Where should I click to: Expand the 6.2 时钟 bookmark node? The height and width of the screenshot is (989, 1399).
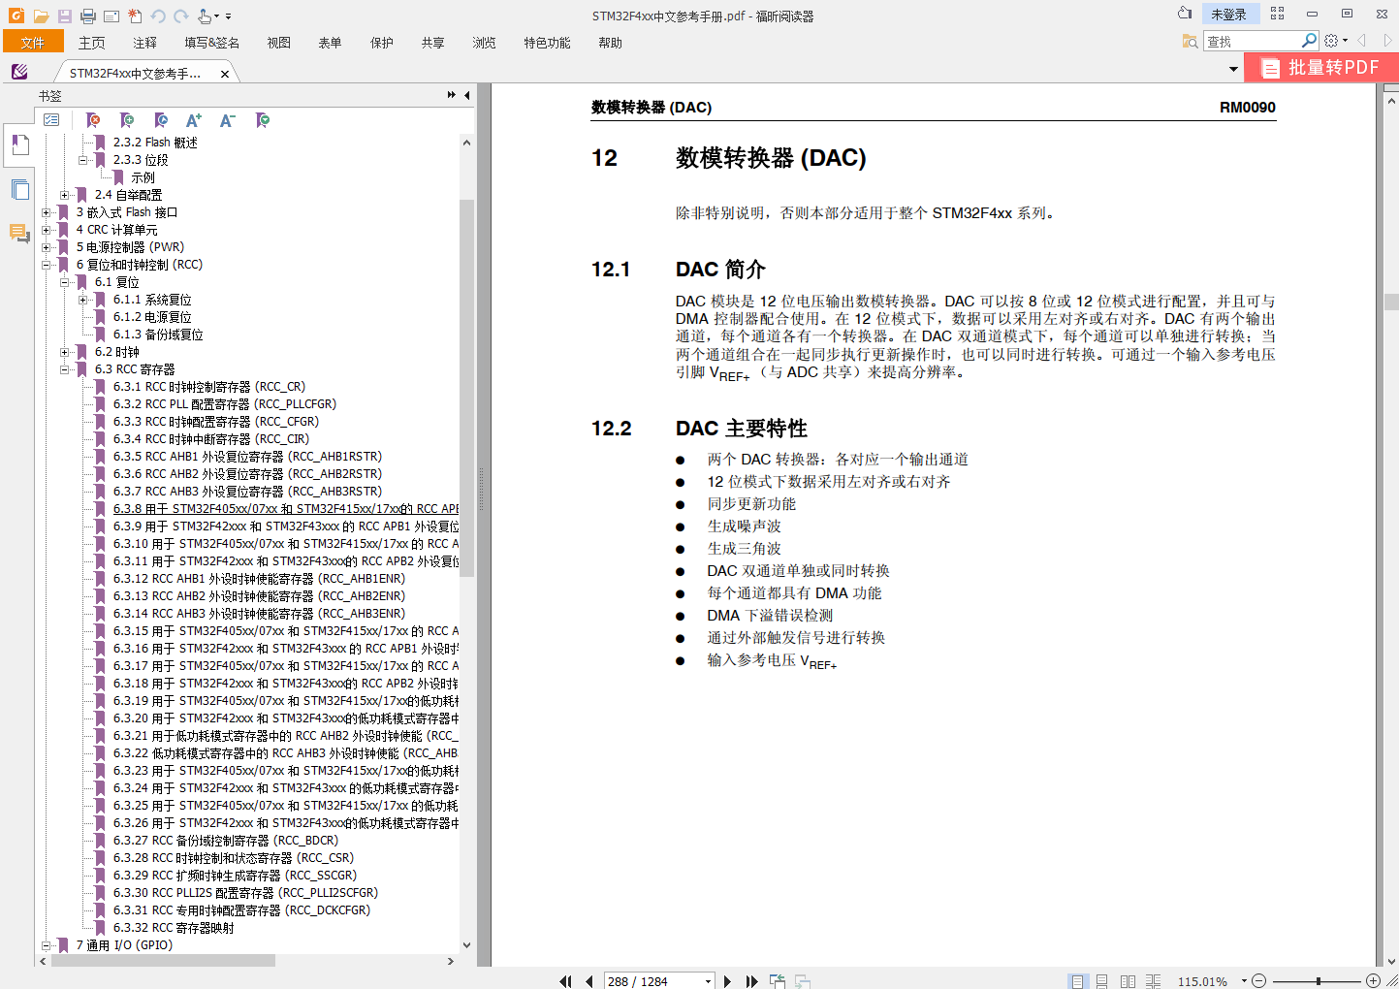[x=65, y=352]
